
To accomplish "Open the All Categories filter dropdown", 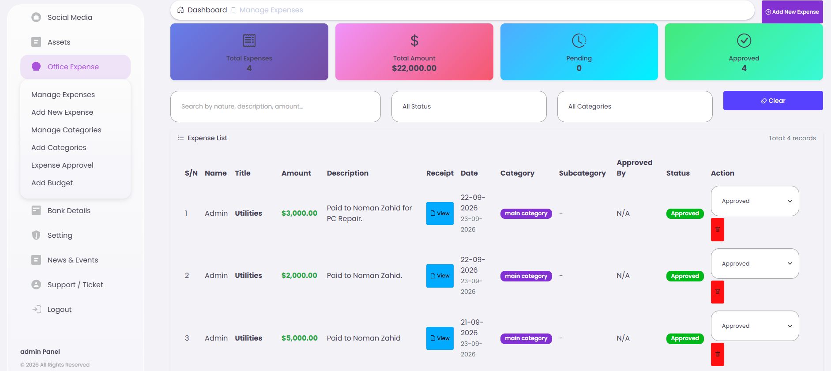I will 635,106.
